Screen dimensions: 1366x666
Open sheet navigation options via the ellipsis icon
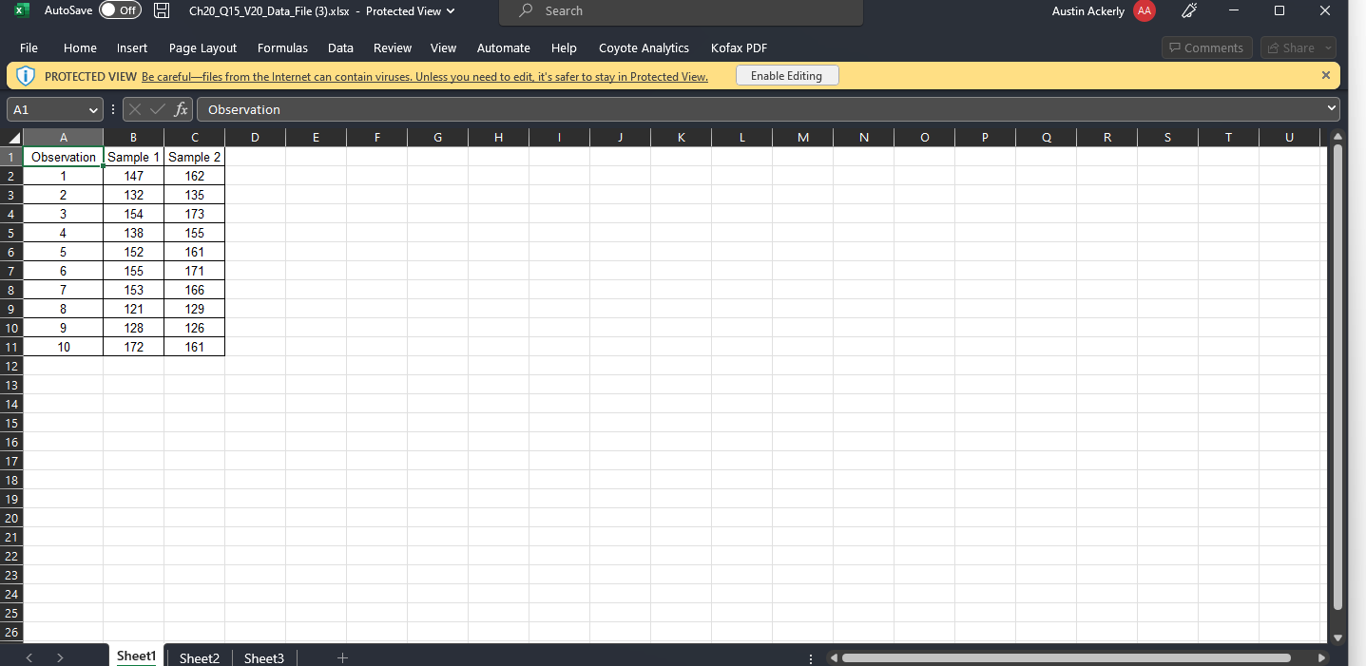click(x=810, y=657)
